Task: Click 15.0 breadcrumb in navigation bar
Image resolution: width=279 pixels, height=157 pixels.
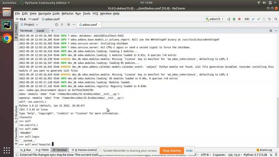Action: [x=21, y=19]
